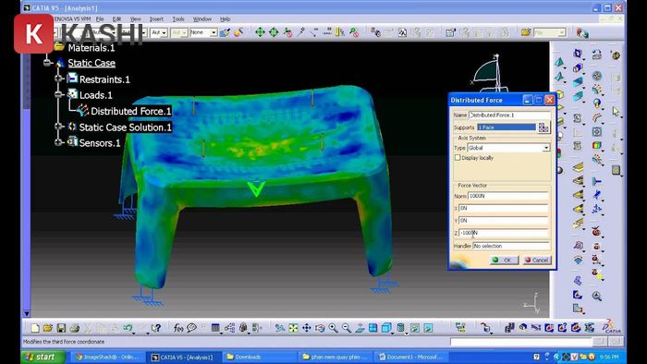Click the Name field in Distributed Force

click(509, 115)
